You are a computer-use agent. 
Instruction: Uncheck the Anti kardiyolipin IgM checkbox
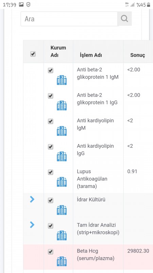tap(50, 121)
